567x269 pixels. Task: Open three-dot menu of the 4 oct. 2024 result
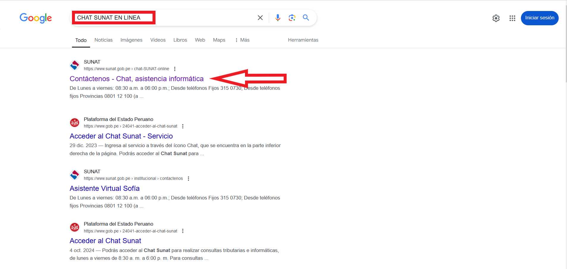click(183, 231)
